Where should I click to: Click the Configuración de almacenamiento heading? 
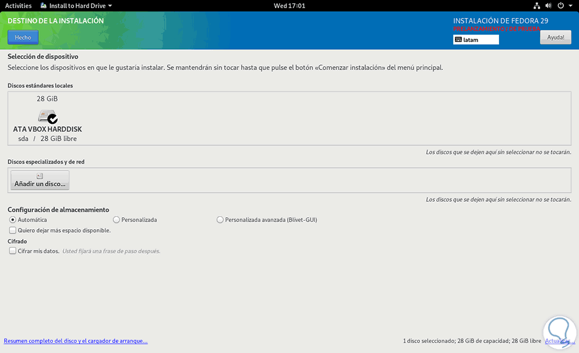pos(58,209)
